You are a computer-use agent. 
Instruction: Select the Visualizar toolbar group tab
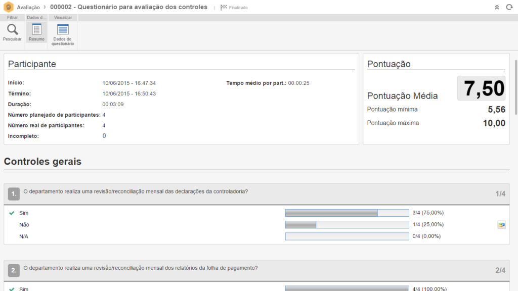(x=63, y=17)
